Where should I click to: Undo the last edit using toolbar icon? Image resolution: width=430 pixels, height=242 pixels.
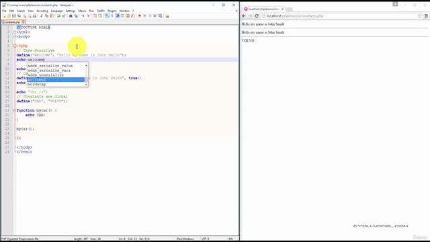pyautogui.click(x=58, y=16)
